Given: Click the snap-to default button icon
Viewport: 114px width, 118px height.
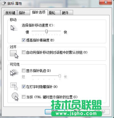Looking at the screenshot, I should (x=14, y=54).
